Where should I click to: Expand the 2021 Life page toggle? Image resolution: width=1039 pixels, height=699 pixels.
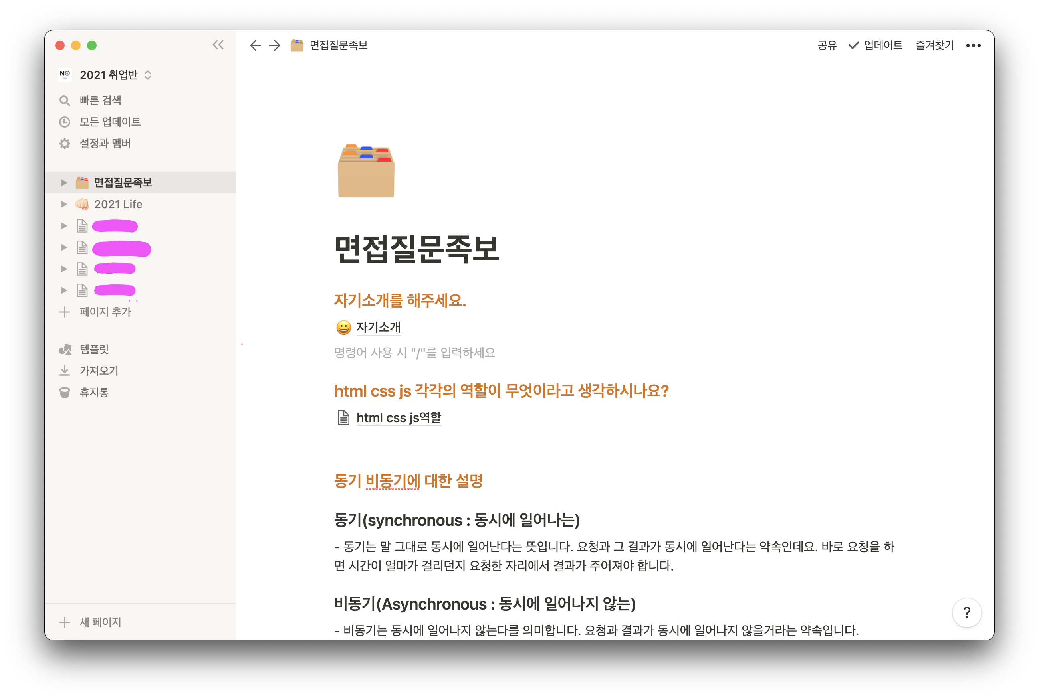[64, 204]
